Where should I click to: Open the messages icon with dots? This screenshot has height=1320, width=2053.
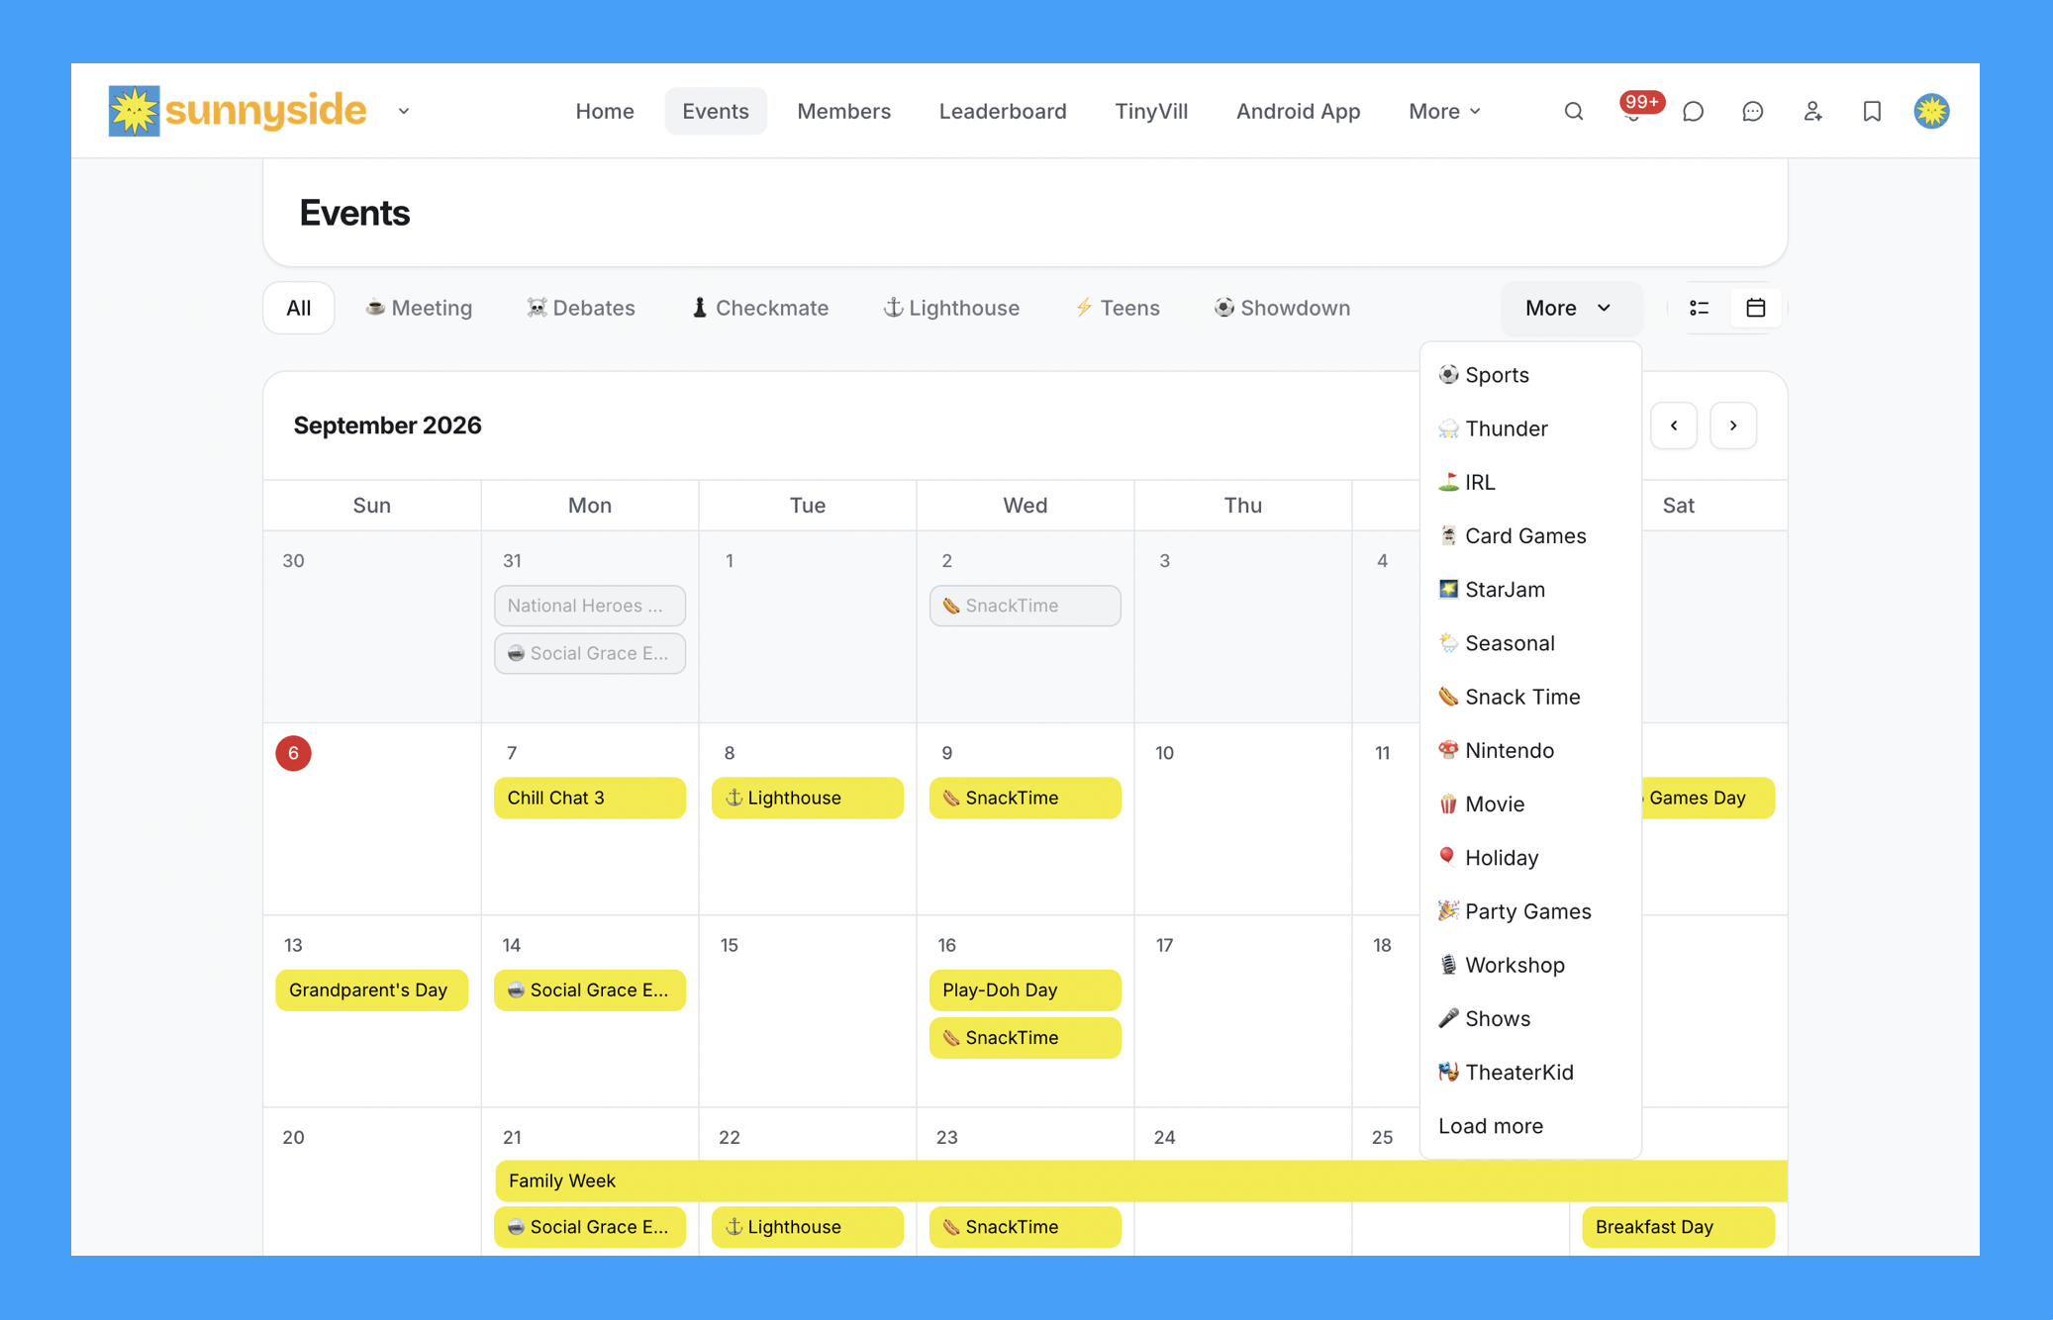click(1753, 112)
